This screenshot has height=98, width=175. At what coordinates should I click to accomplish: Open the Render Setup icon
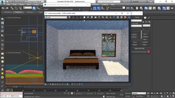click(164, 8)
